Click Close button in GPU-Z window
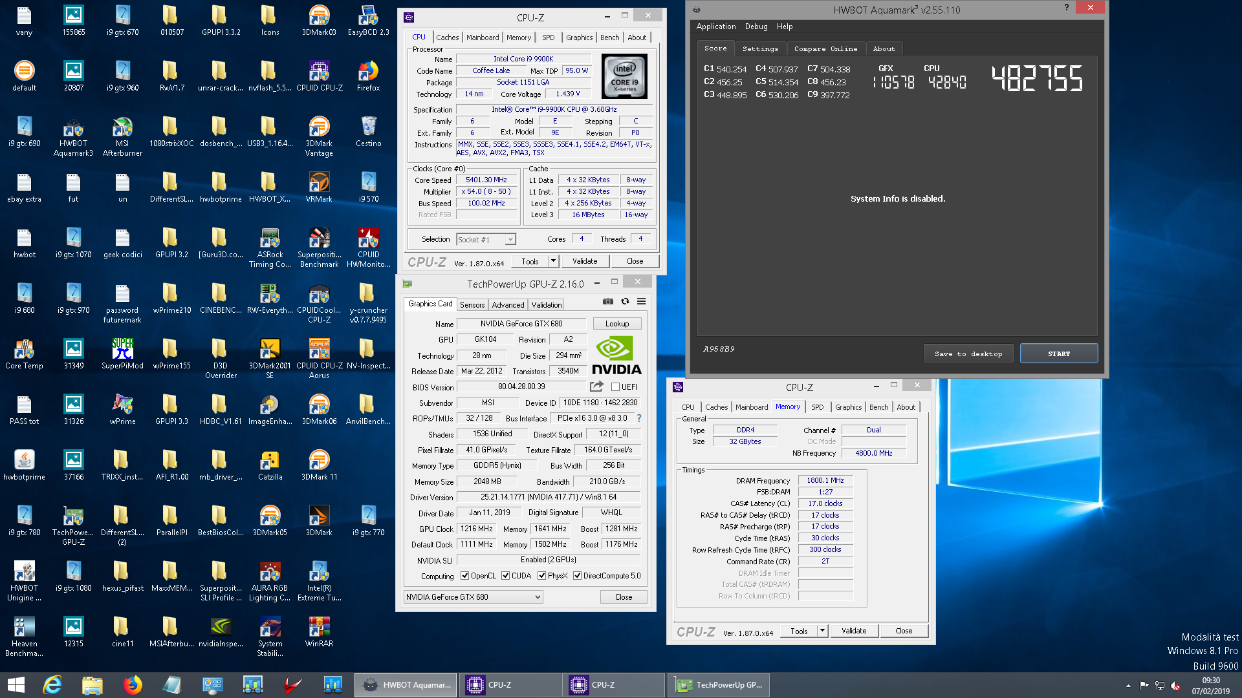Screen dimensions: 1242x698 624,597
